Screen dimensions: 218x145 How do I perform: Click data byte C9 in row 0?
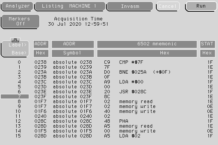[107, 62]
